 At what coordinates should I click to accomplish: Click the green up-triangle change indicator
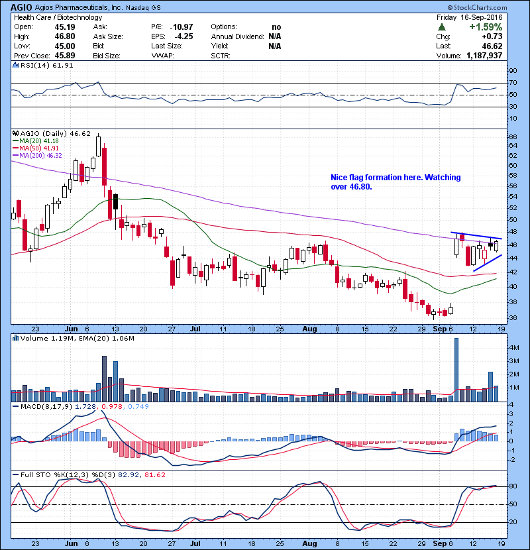[442, 27]
